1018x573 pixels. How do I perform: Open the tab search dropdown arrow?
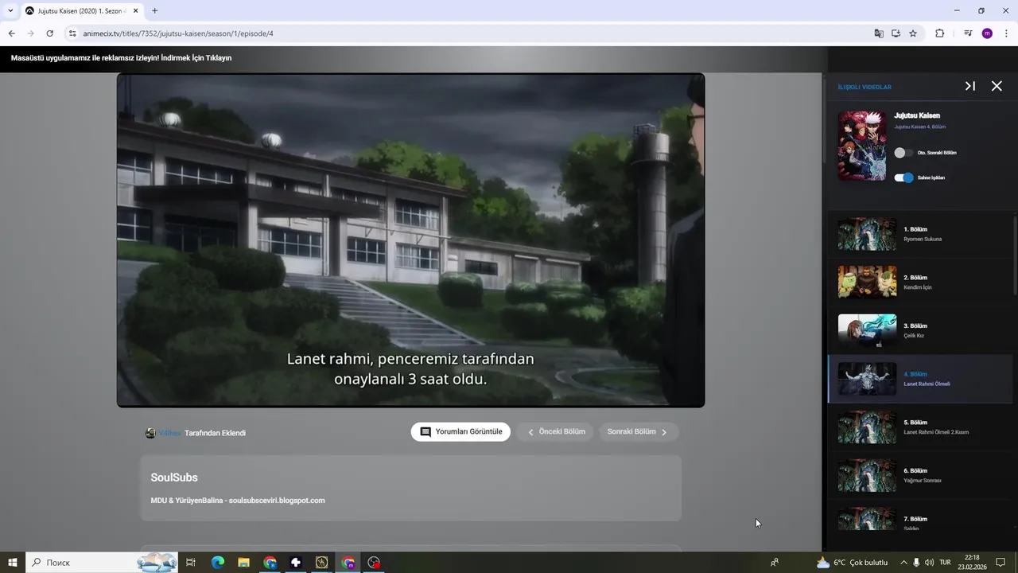click(10, 10)
